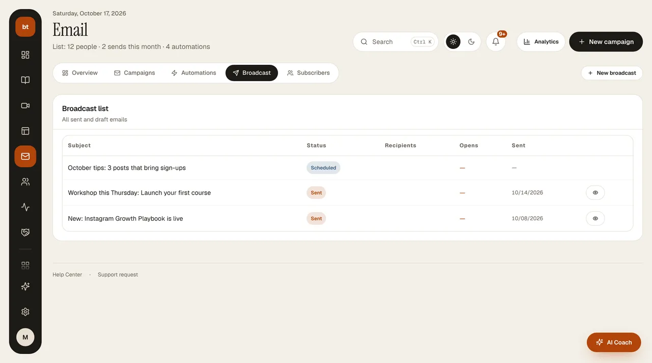The image size is (652, 363).
Task: Click the bt logo in sidebar
Action: tap(25, 27)
